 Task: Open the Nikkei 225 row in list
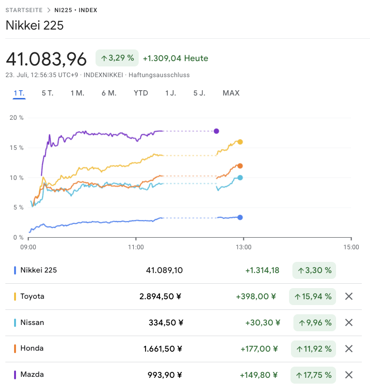click(183, 270)
